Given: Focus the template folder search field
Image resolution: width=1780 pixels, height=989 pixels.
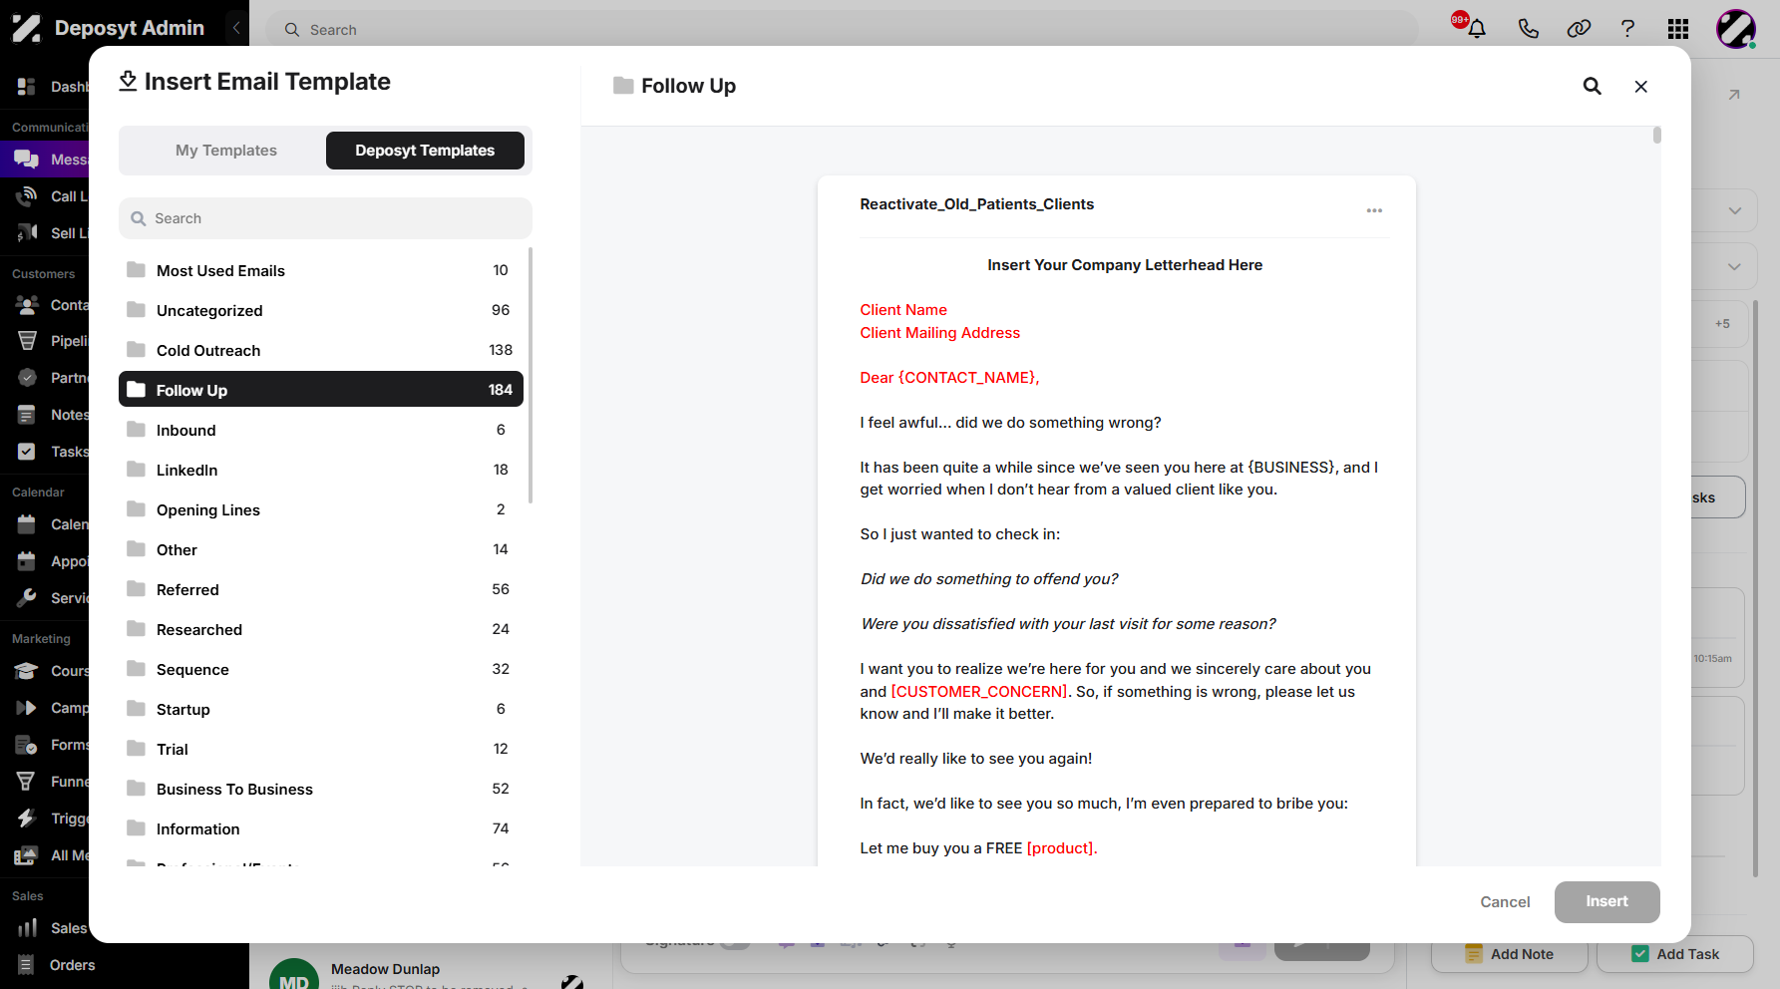Looking at the screenshot, I should (325, 218).
